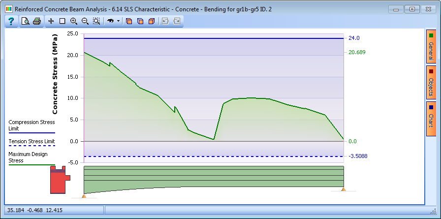This screenshot has height=219, width=441.
Task: Open print preview
Action: [x=25, y=21]
